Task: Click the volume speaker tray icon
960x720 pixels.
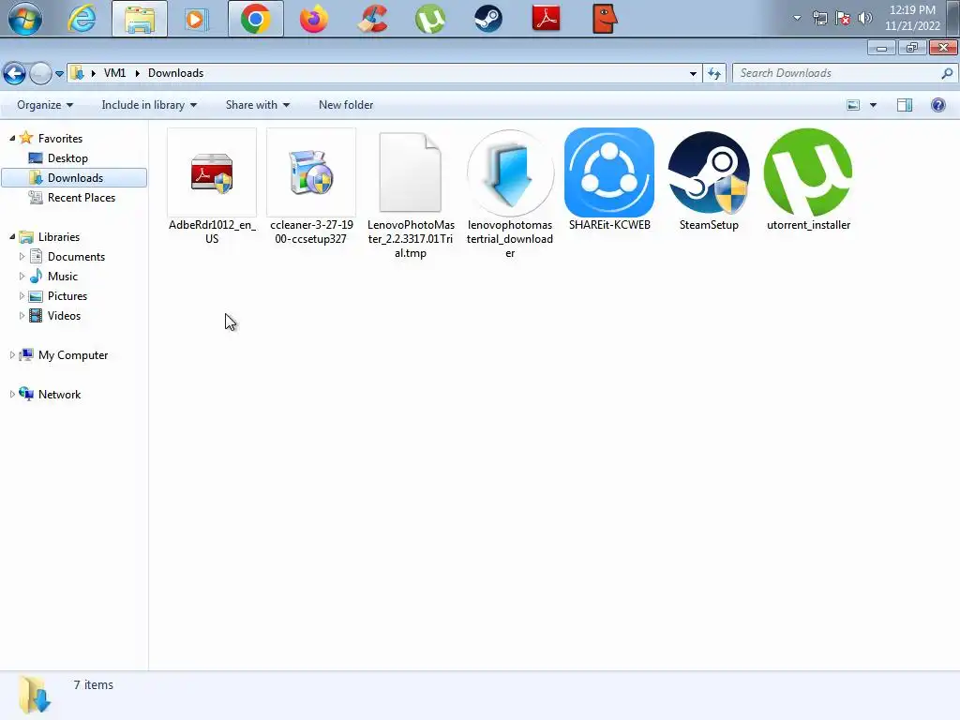Action: pos(864,18)
